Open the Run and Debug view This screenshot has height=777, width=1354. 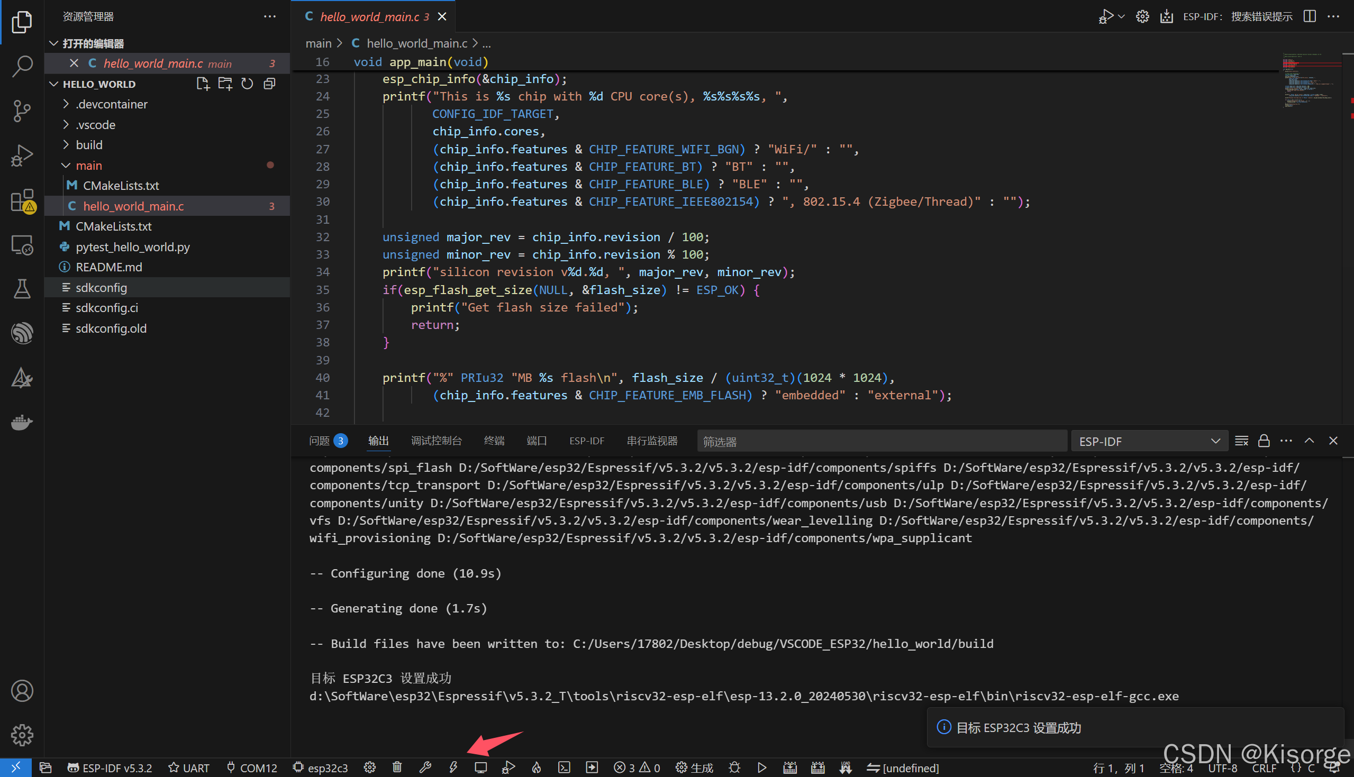[x=22, y=156]
